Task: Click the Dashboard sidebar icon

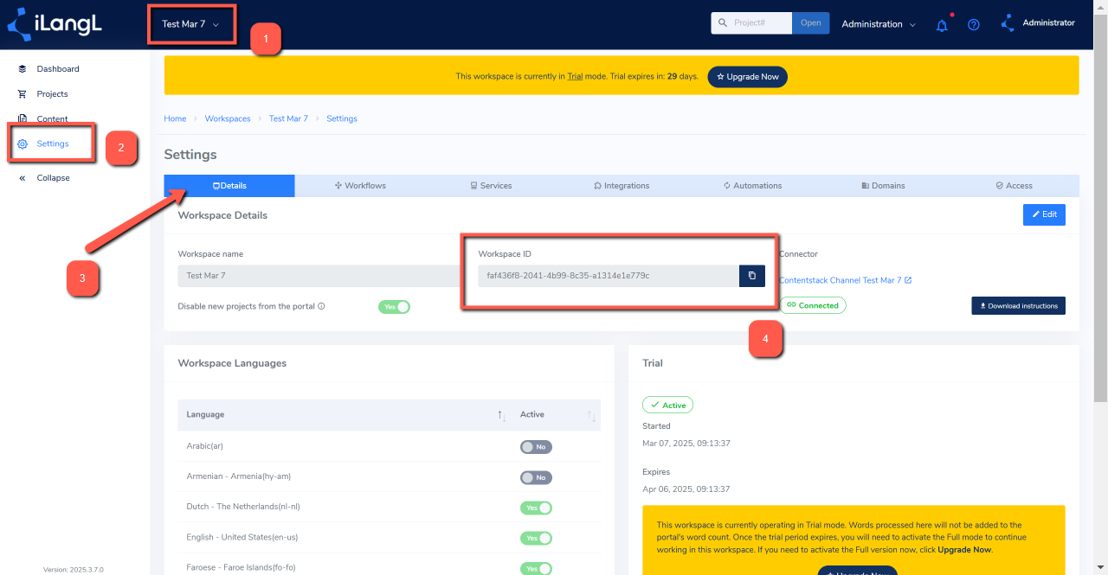Action: pyautogui.click(x=23, y=69)
